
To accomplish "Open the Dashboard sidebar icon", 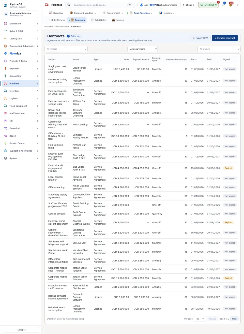I will [x=5, y=24].
